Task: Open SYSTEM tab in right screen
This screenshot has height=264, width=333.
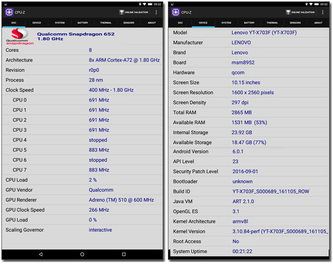Action: (226, 23)
